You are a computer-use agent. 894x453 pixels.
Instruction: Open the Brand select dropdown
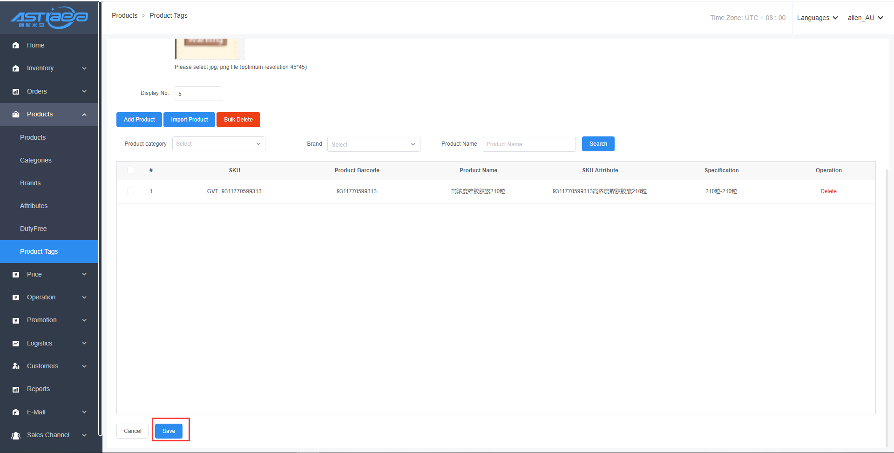point(373,144)
